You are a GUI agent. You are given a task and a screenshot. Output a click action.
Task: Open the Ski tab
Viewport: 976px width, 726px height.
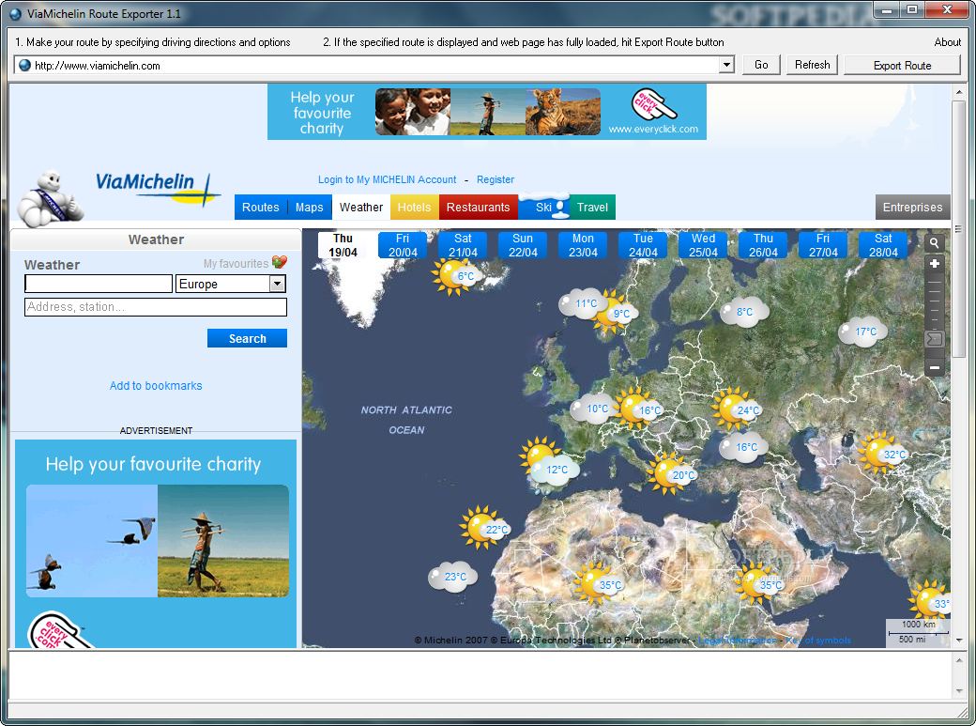544,208
